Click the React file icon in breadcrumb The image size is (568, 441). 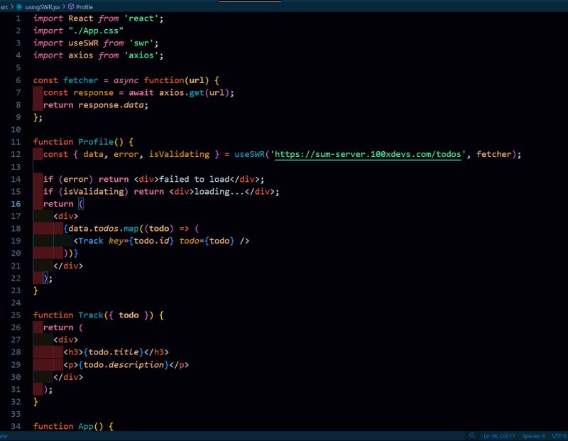(x=19, y=6)
